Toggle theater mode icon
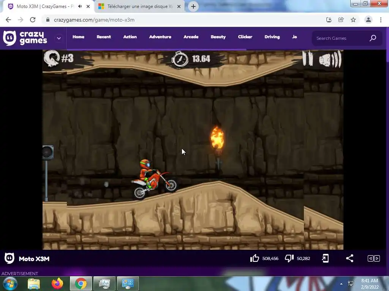 pyautogui.click(x=374, y=258)
